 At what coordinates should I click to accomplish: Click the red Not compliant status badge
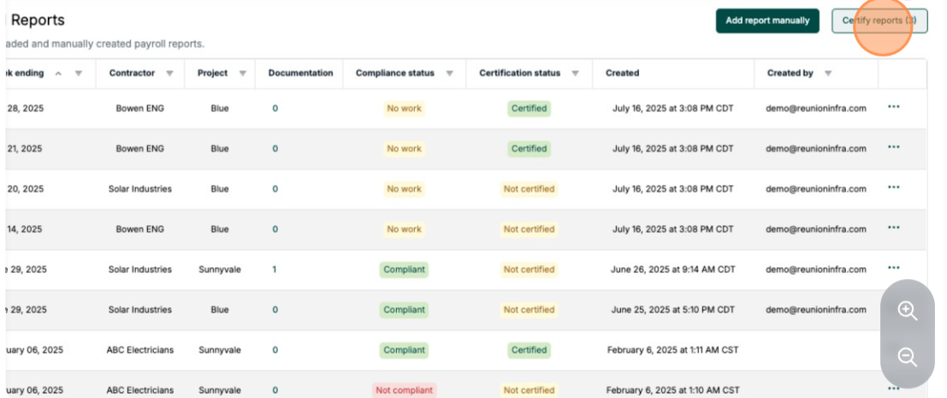click(x=404, y=390)
